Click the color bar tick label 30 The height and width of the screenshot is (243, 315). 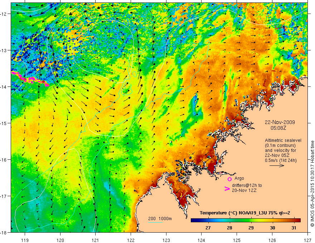coord(272,228)
